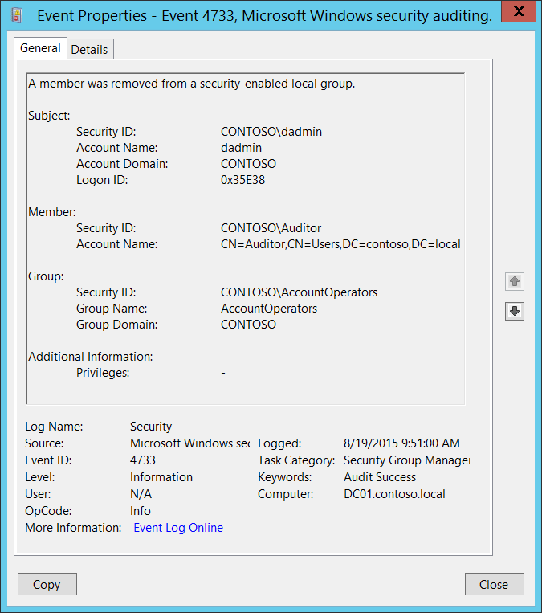Click the Source value Microsoft Windows
The width and height of the screenshot is (542, 613).
[190, 443]
